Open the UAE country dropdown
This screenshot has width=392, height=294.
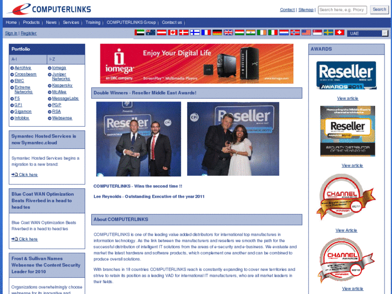(368, 33)
